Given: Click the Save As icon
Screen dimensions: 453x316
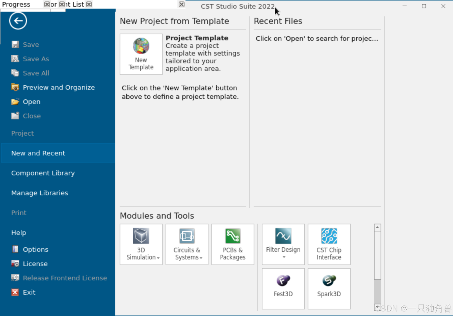Looking at the screenshot, I should pyautogui.click(x=15, y=59).
